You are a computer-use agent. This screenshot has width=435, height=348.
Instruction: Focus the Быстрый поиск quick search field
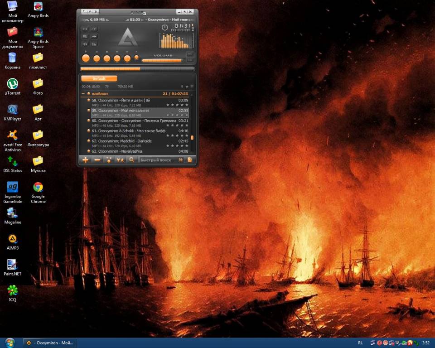point(159,160)
